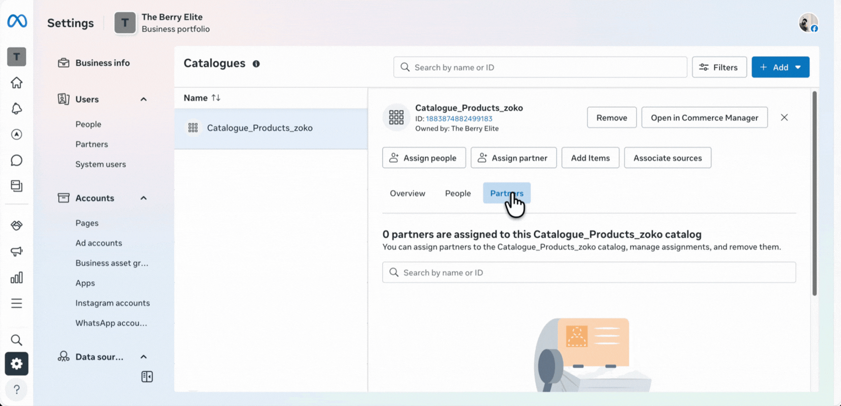Open the content pages icon in the rail
This screenshot has height=406, width=841.
(x=17, y=186)
